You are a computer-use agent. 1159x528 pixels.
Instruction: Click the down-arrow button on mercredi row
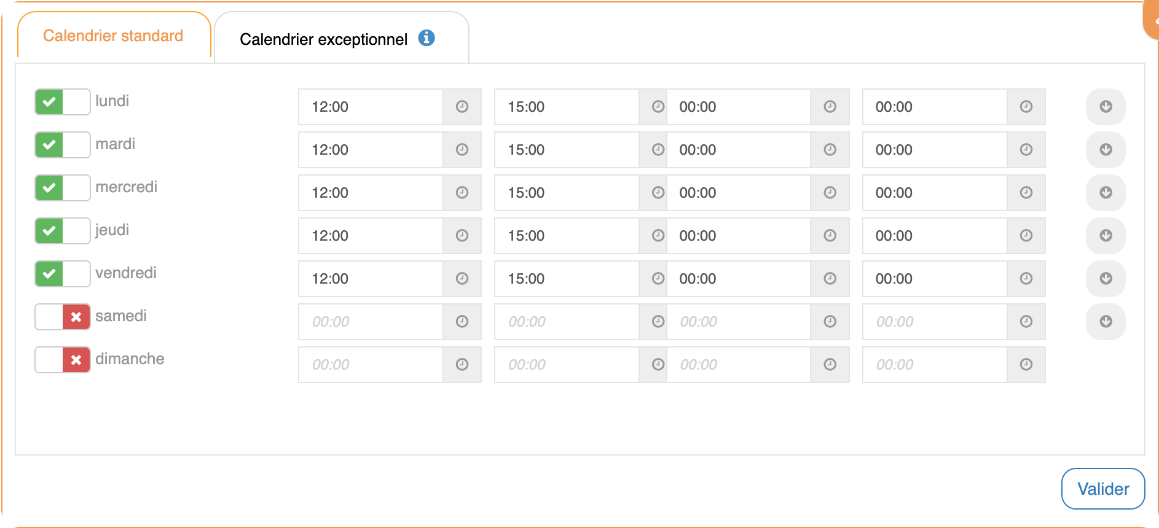coord(1106,193)
